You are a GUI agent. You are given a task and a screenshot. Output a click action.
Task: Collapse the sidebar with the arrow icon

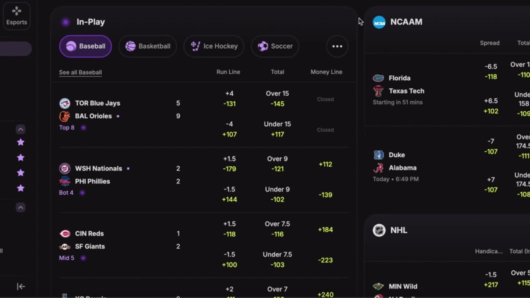point(21,286)
